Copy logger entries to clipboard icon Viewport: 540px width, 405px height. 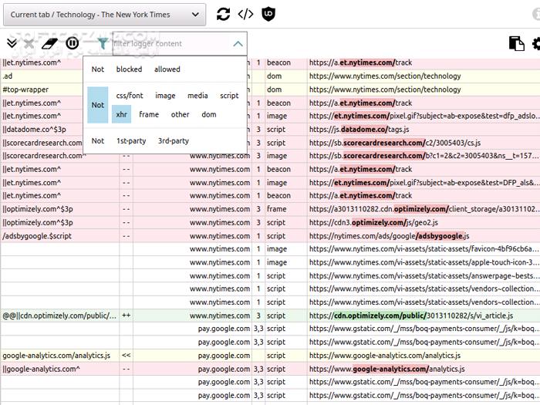click(x=517, y=44)
